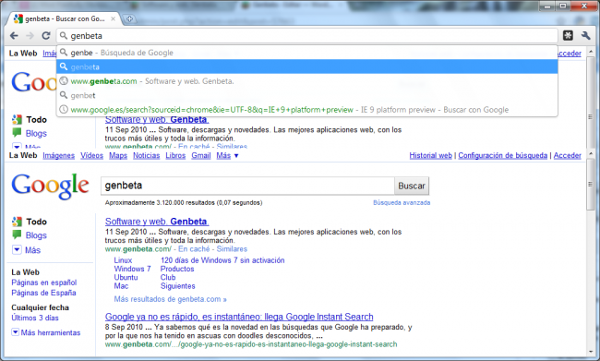Screen dimensions: 600x361
Task: Click the Google logo in the lower page
Action: tap(50, 187)
